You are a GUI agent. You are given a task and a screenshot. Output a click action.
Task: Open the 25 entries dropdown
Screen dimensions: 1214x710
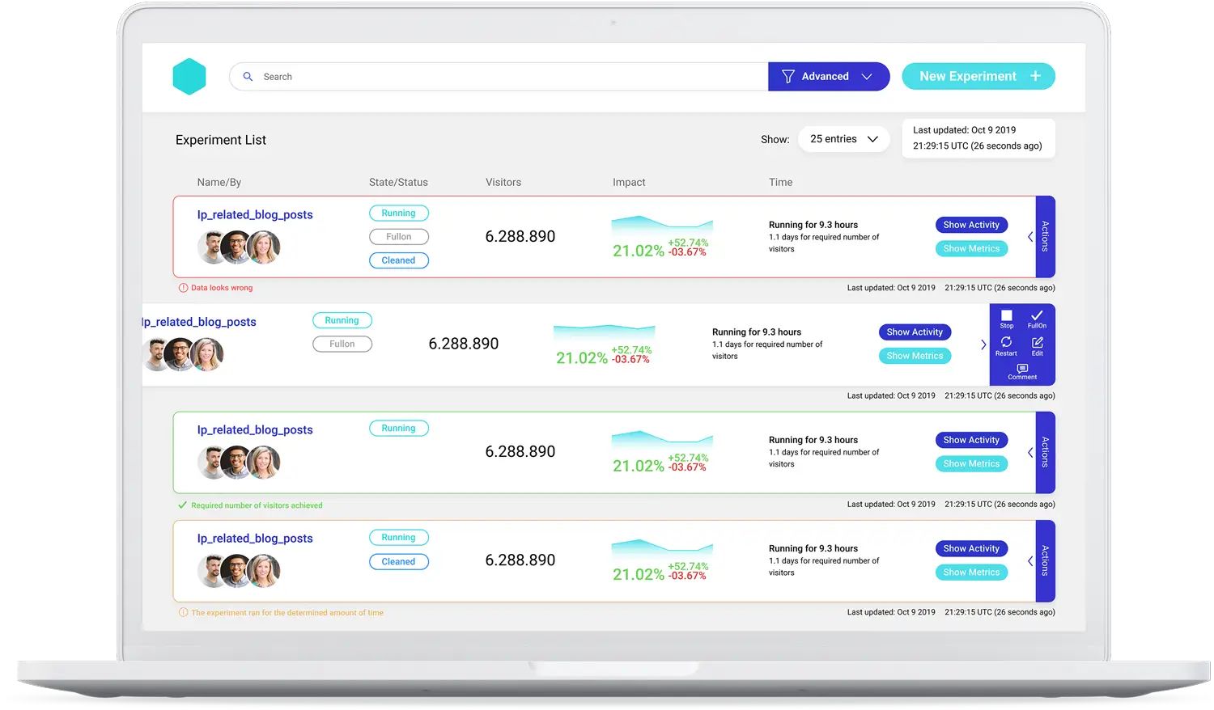(843, 139)
